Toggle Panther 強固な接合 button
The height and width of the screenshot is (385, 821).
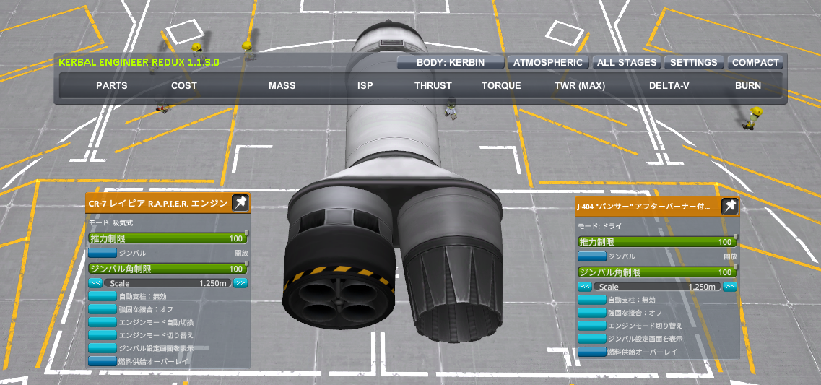pyautogui.click(x=591, y=313)
